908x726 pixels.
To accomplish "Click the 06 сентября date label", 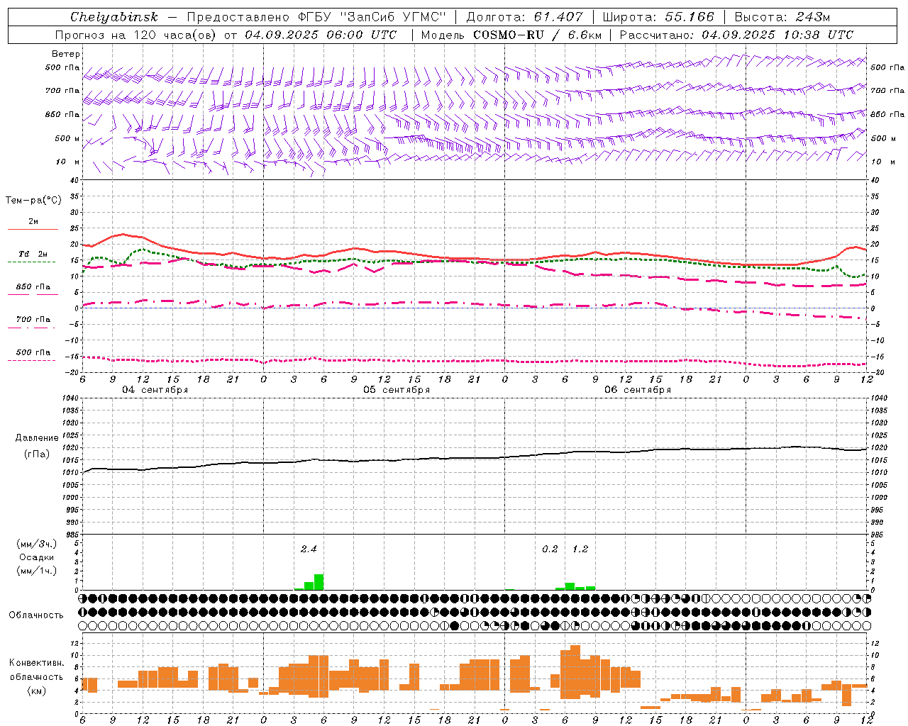I will pyautogui.click(x=638, y=390).
